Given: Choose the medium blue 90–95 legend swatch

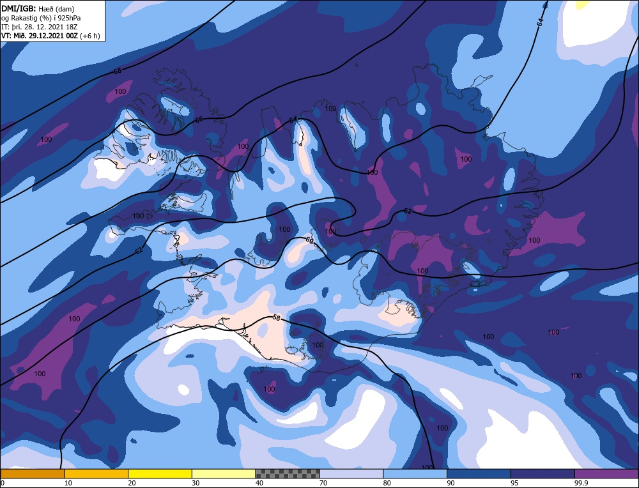Looking at the screenshot, I should (x=479, y=473).
